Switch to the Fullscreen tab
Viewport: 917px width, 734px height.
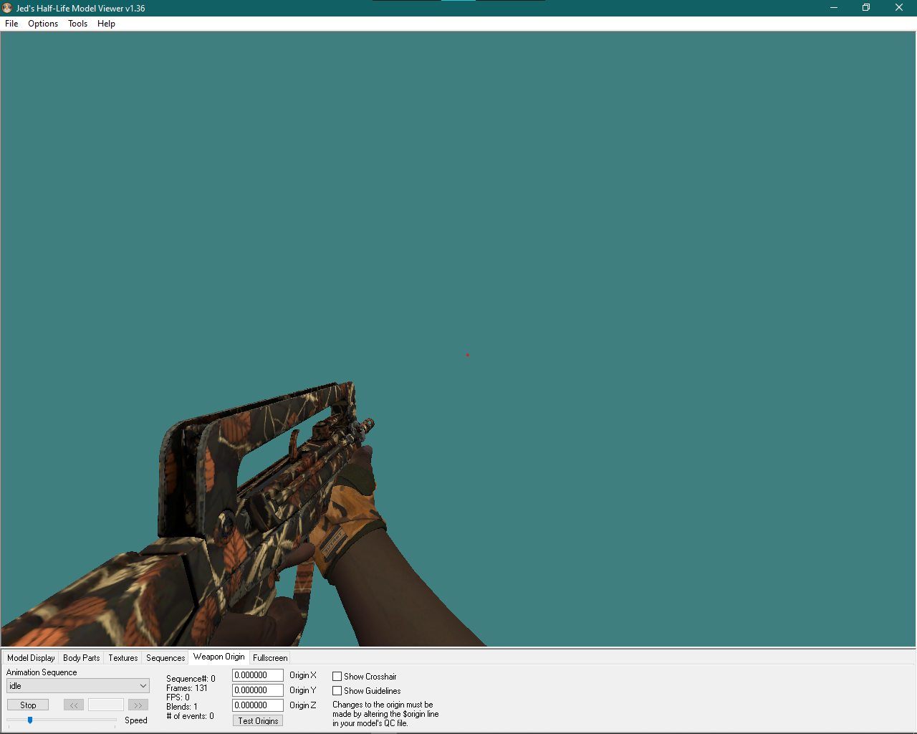tap(270, 657)
